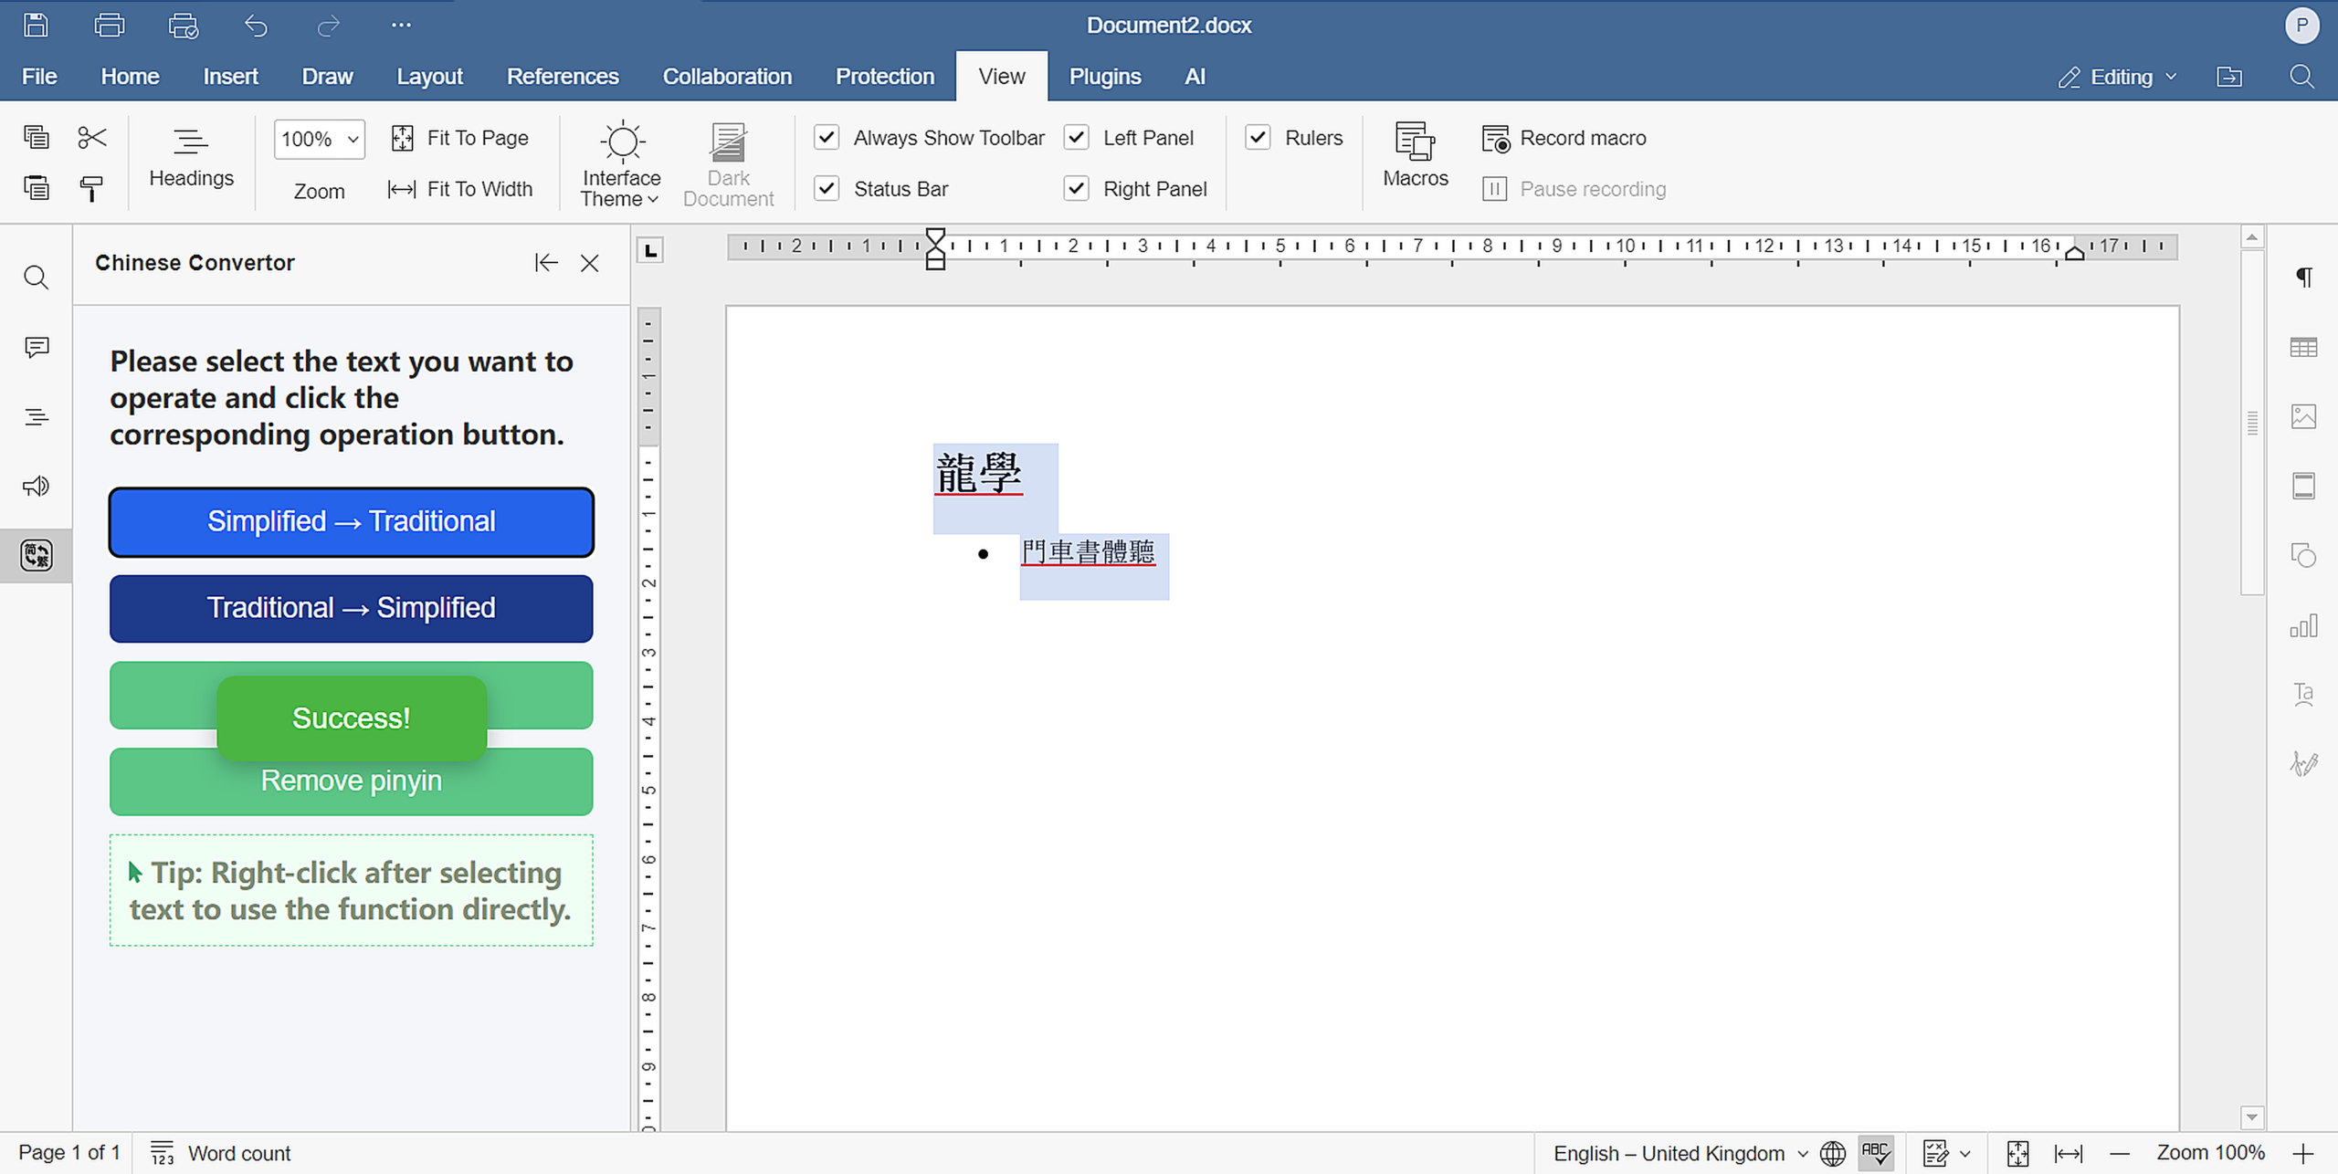The image size is (2338, 1174).
Task: Open the Headings panel in left sidebar
Action: [37, 417]
